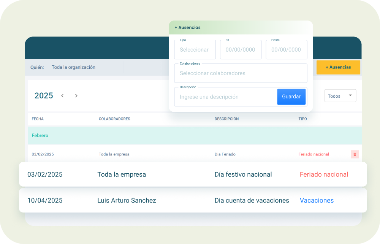The width and height of the screenshot is (380, 244).
Task: Advance to next year using right chevron
Action: tap(76, 96)
